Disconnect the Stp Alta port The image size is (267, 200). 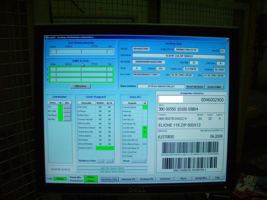[67, 119]
